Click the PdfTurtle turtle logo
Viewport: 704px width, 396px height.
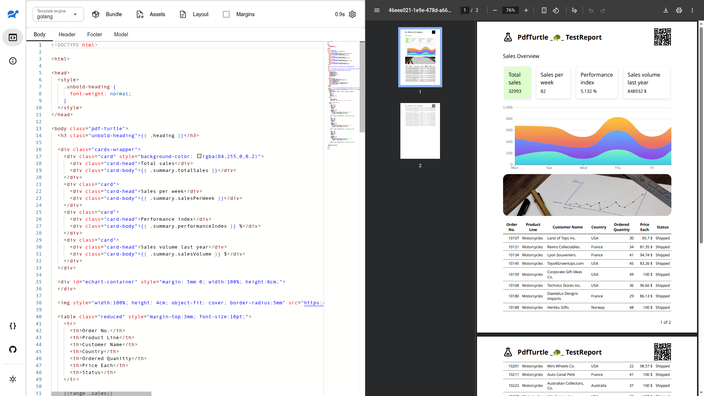tap(13, 14)
